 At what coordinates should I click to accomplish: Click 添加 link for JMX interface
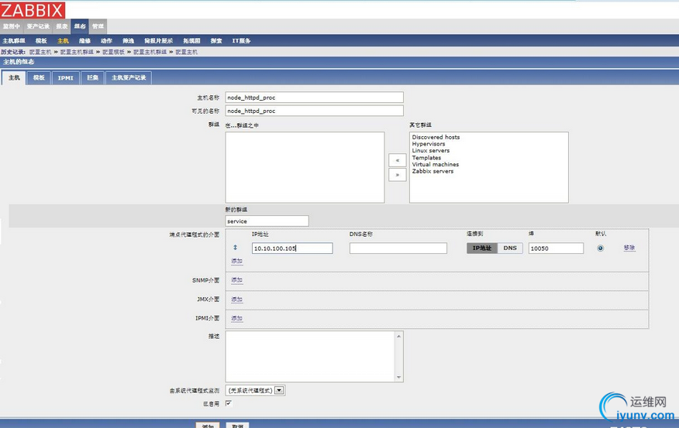point(237,300)
